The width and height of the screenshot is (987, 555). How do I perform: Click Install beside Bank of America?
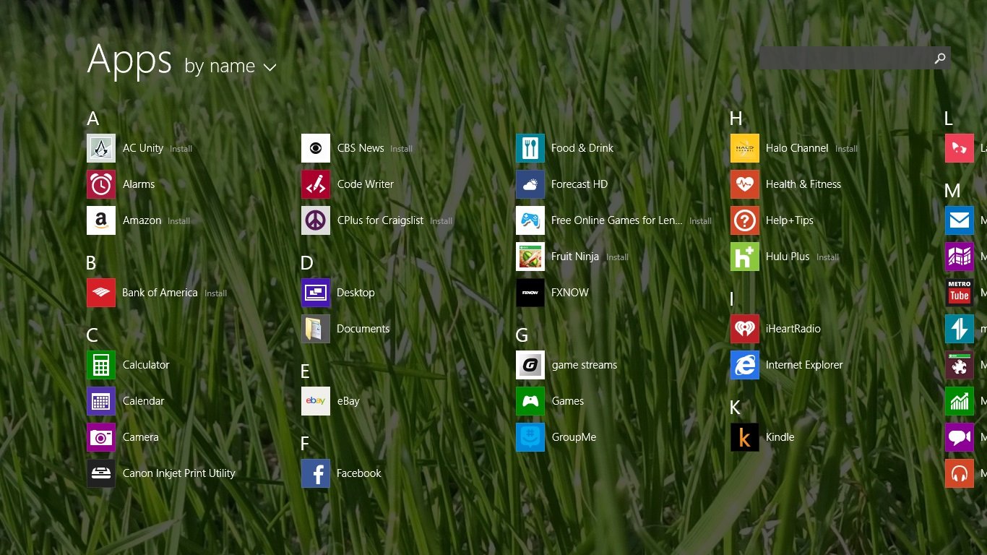(x=216, y=293)
